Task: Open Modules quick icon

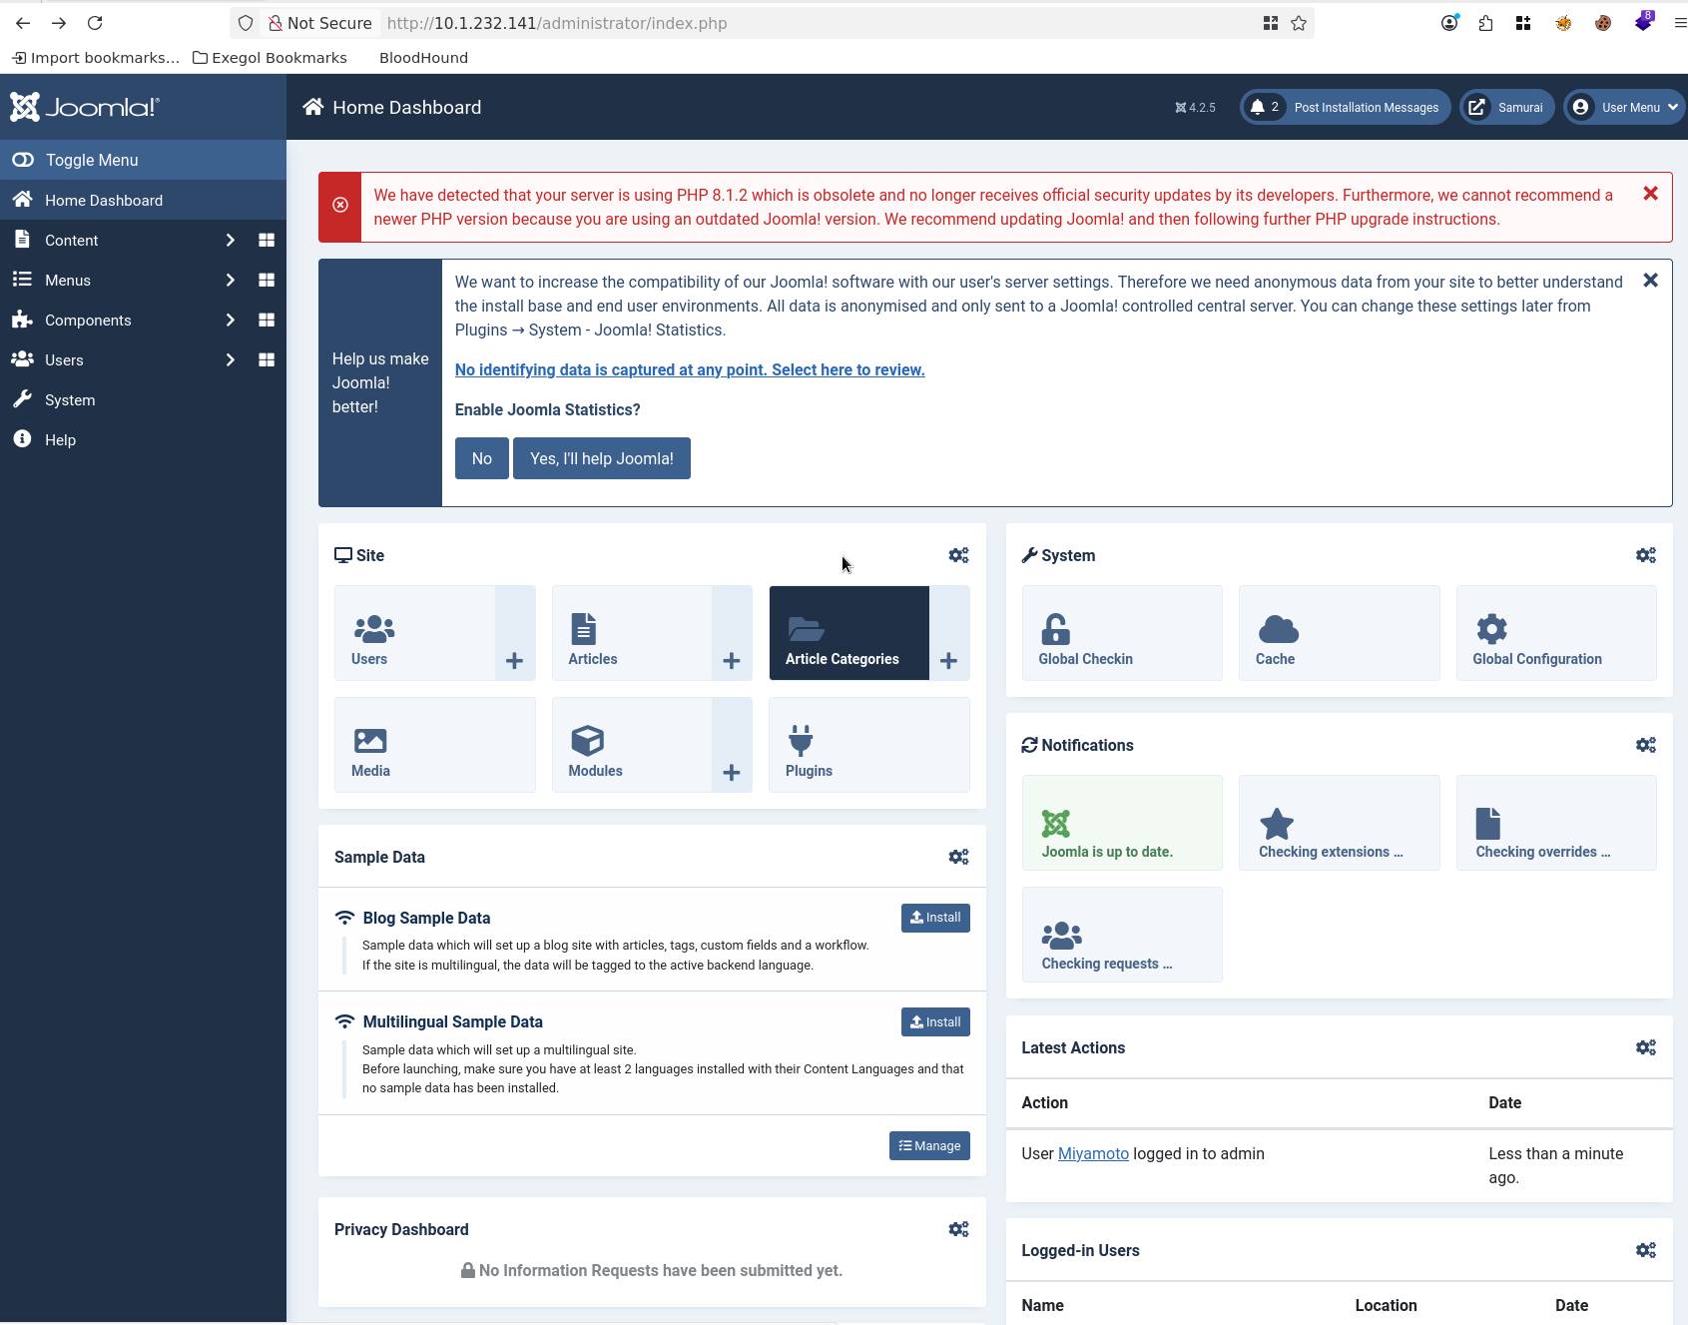Action: coord(632,745)
